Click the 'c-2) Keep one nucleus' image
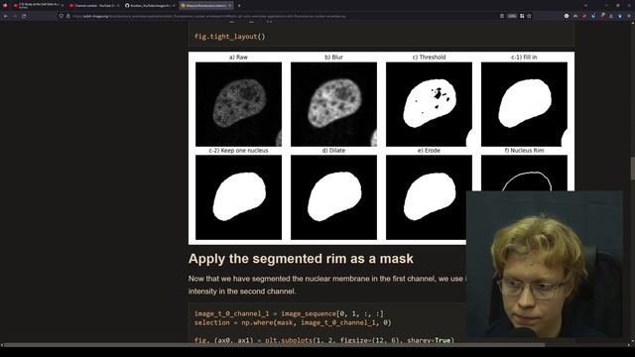Viewport: 635px width, 357px height. coord(238,197)
